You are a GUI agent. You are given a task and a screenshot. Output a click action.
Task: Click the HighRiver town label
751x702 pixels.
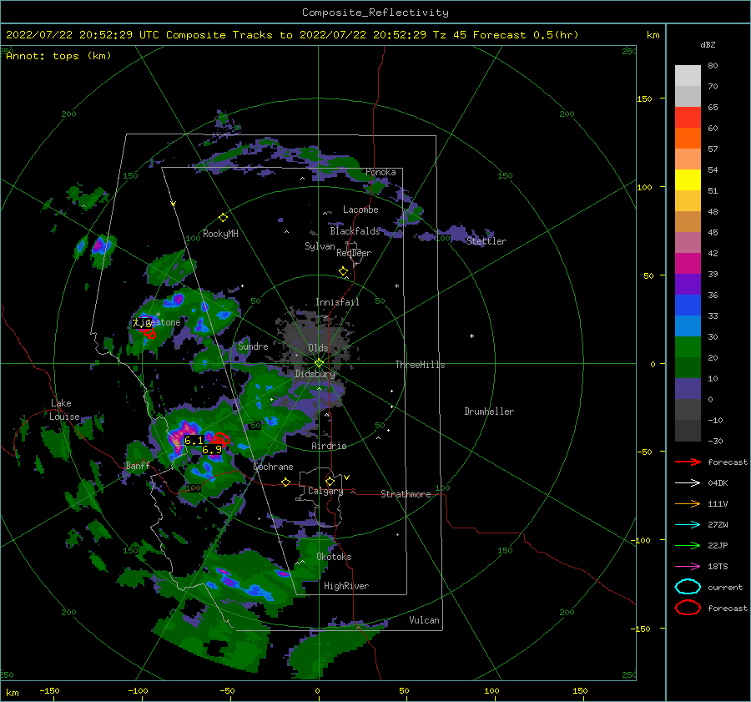(x=346, y=586)
